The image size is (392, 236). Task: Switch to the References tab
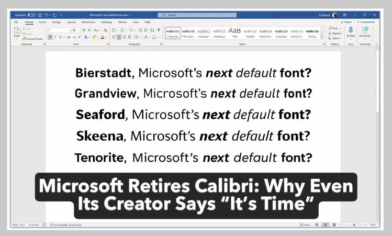tap(89, 22)
